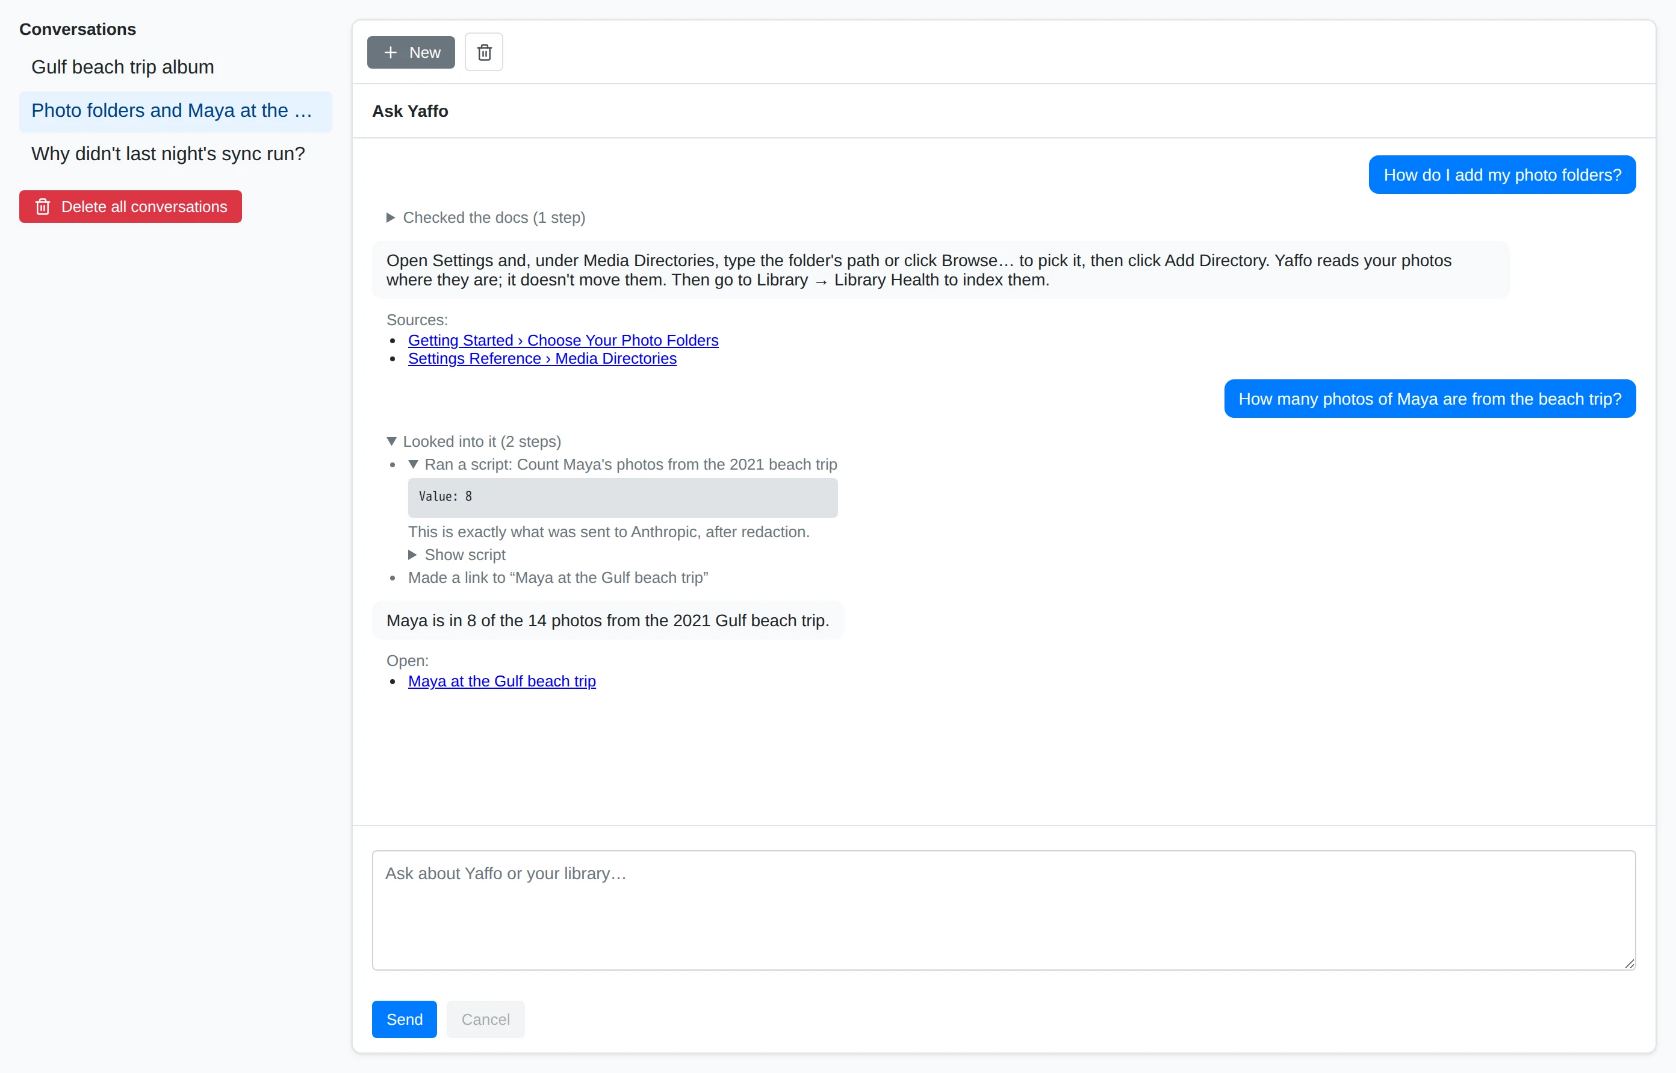Screen dimensions: 1676x1073
Task: Select 'Photo folders and Maya at the …' conversation
Action: point(176,111)
